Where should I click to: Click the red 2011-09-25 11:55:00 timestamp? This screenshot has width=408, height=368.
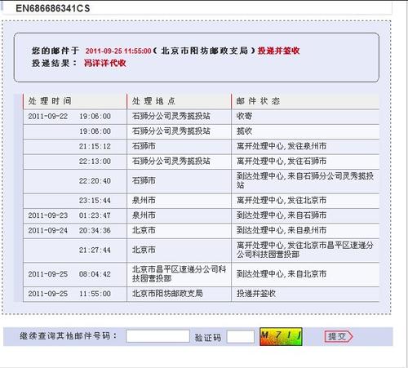coord(118,51)
